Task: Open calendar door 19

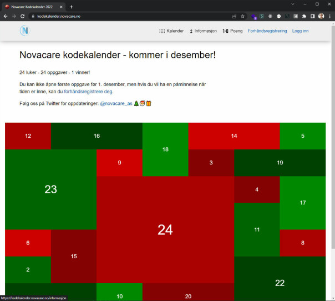Action: tap(280, 163)
